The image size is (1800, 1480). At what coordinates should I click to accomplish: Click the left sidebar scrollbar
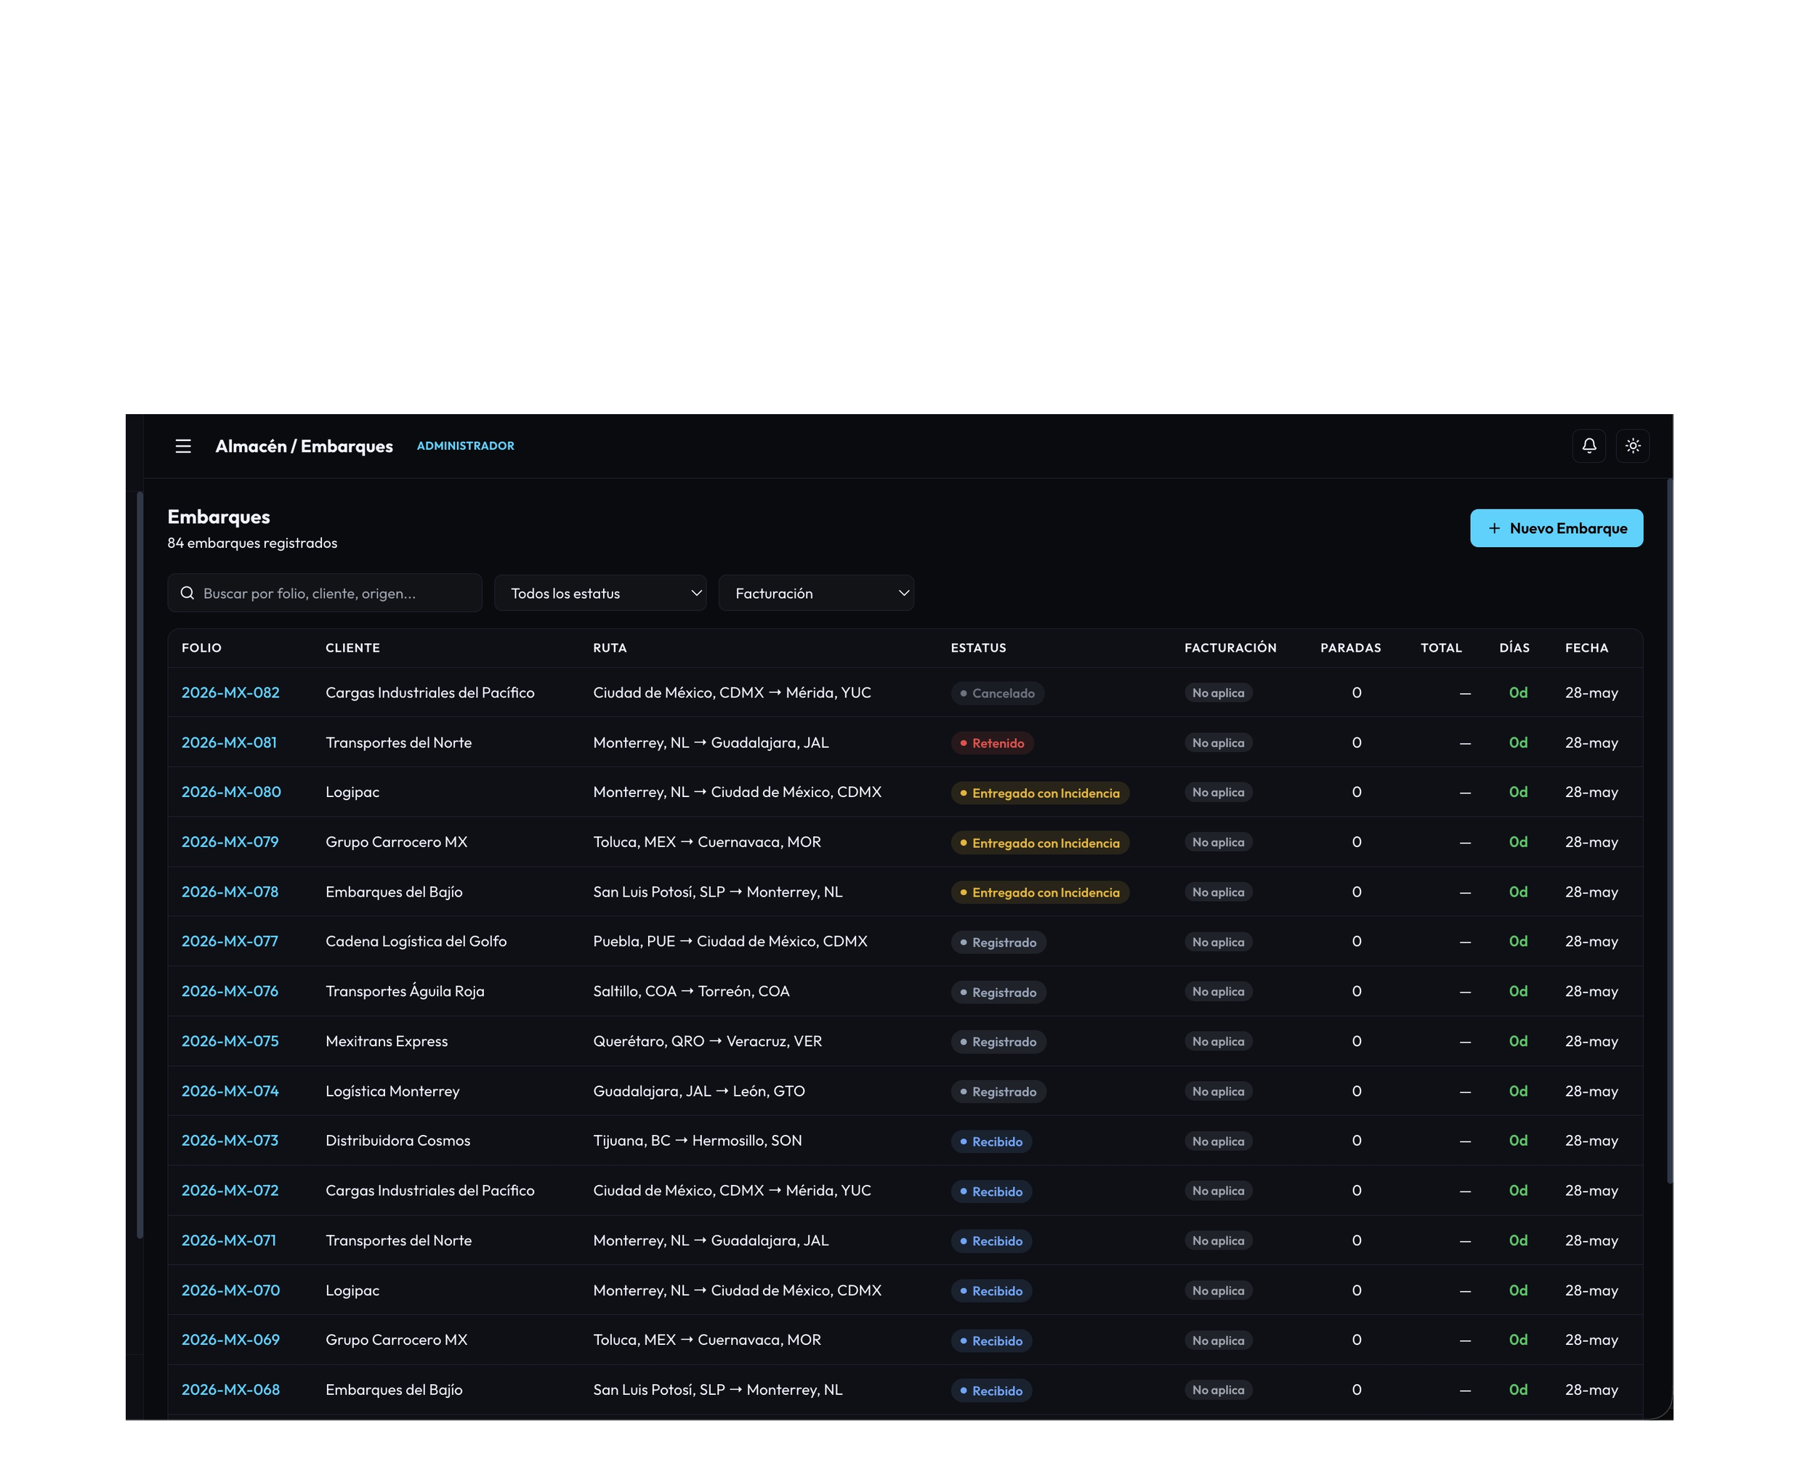coord(140,865)
